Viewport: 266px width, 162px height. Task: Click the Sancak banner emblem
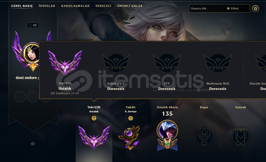[x=241, y=137]
